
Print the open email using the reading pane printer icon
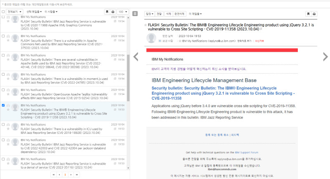point(314,14)
